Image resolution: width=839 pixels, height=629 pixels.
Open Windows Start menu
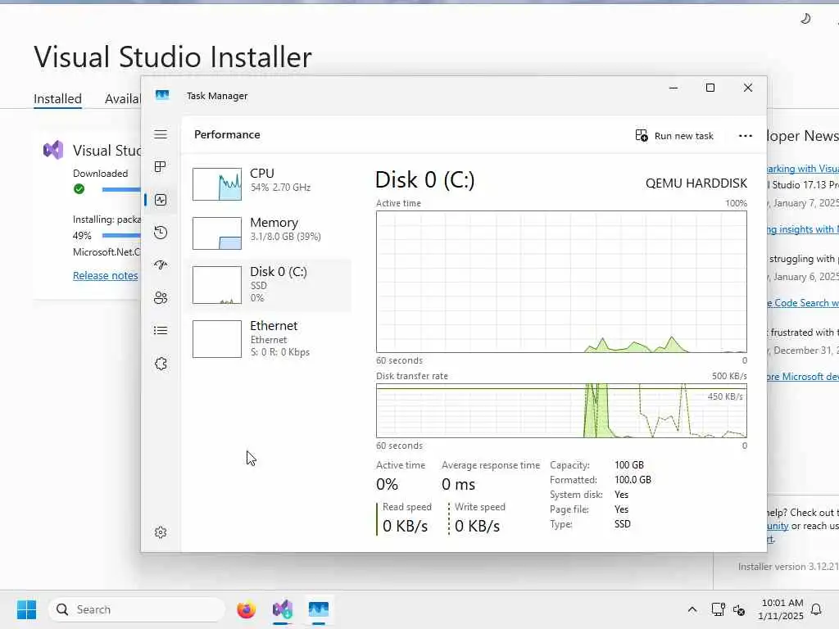coord(26,609)
